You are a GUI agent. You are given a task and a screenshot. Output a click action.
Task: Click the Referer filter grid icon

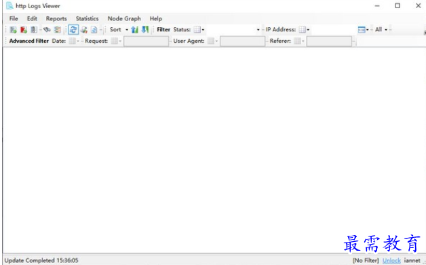298,41
